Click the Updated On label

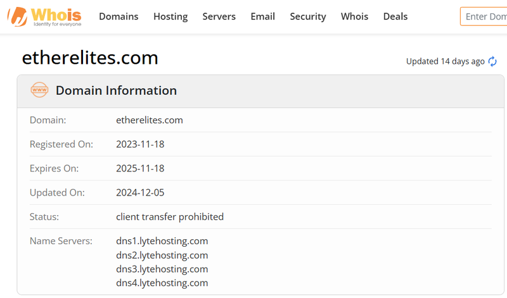tap(57, 192)
